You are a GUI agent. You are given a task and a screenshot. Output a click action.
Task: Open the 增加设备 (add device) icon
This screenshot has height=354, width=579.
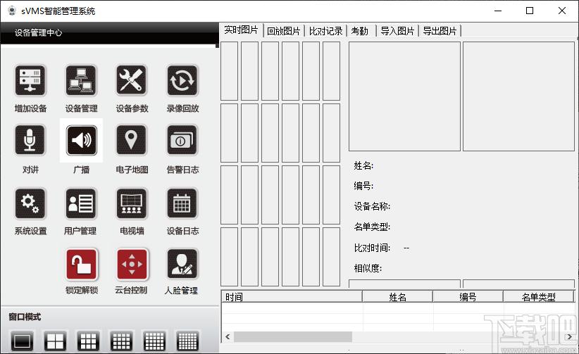[x=30, y=80]
